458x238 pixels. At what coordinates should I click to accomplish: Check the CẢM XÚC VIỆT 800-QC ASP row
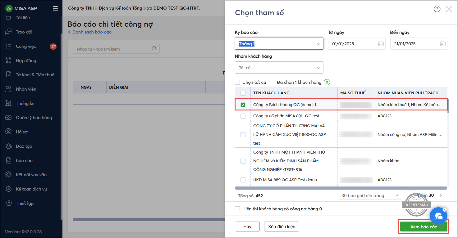243,135
